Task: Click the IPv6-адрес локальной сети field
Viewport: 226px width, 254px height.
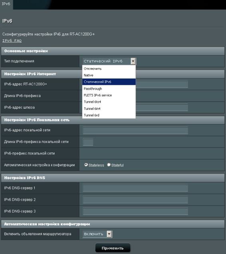Action: (x=135, y=131)
